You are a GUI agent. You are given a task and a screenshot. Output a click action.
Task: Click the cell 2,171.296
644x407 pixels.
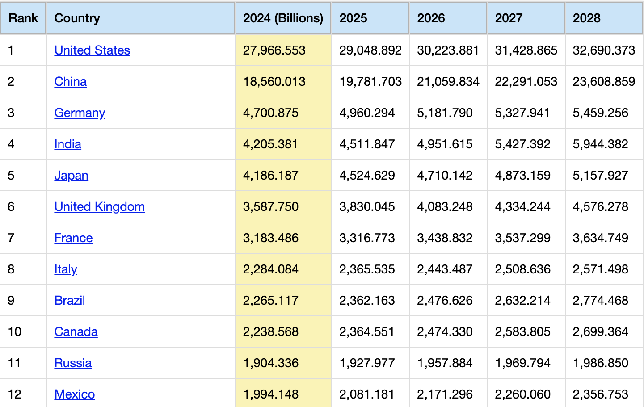[448, 393]
